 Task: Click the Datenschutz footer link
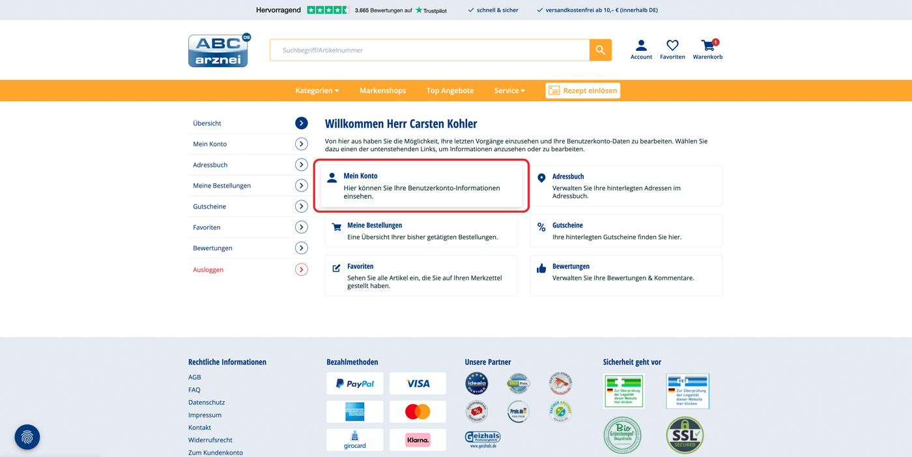point(207,402)
